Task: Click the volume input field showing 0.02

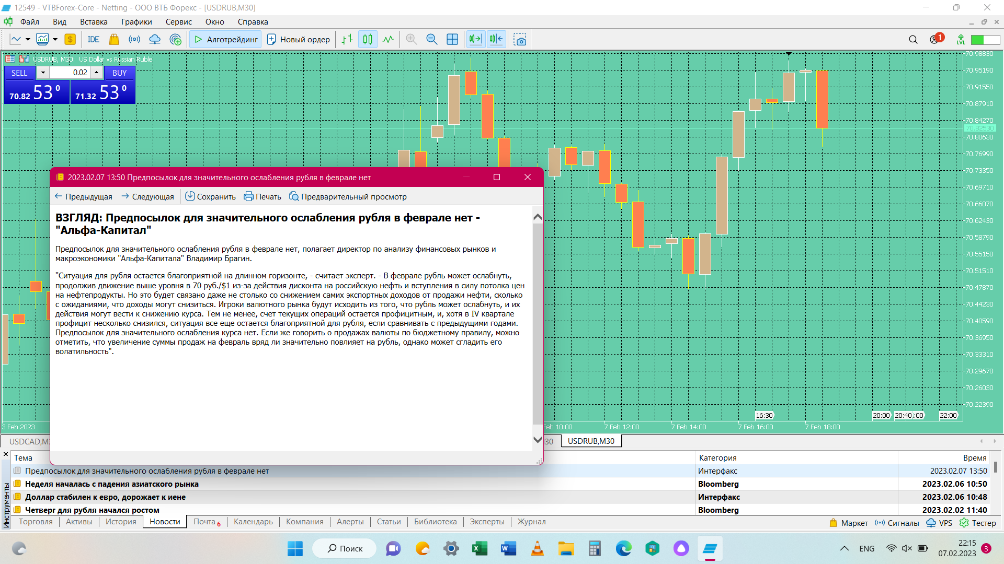Action: 70,73
